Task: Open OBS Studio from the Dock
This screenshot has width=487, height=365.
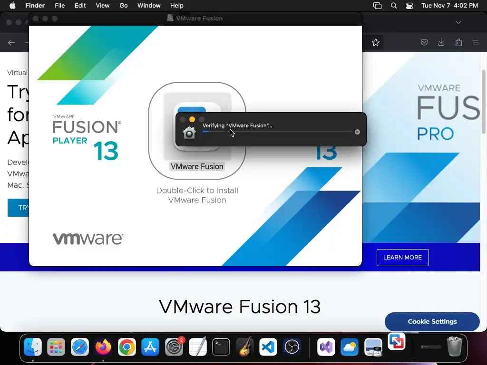Action: [292, 346]
